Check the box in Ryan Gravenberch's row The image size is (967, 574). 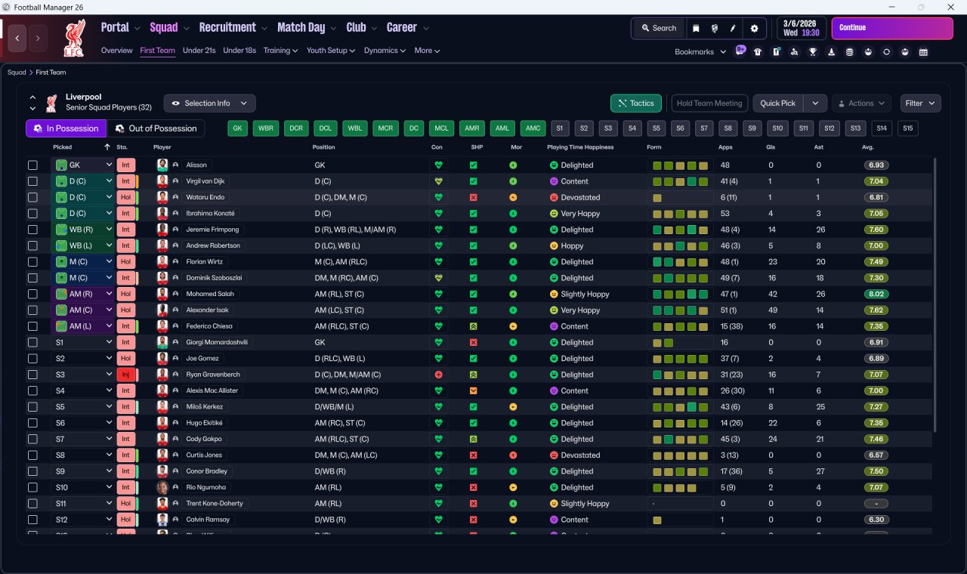click(32, 375)
